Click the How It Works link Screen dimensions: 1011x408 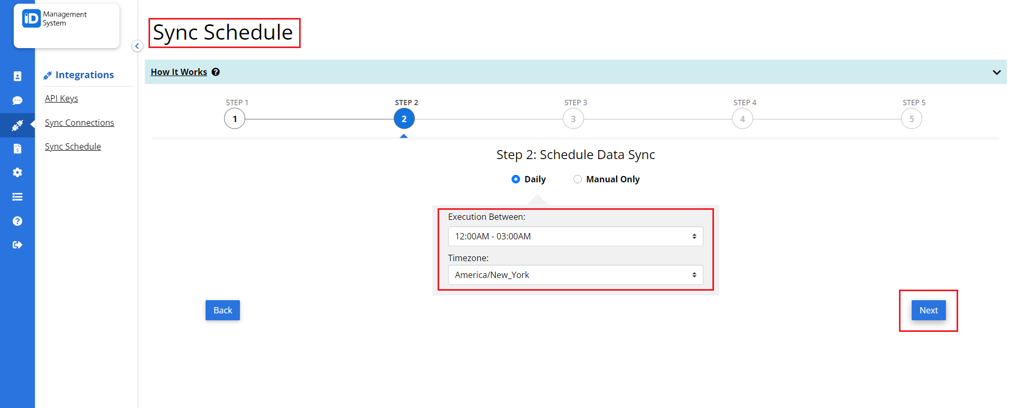tap(179, 72)
